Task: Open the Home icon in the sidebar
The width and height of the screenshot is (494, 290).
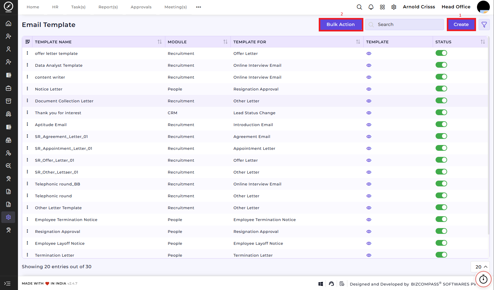Action: click(x=9, y=23)
